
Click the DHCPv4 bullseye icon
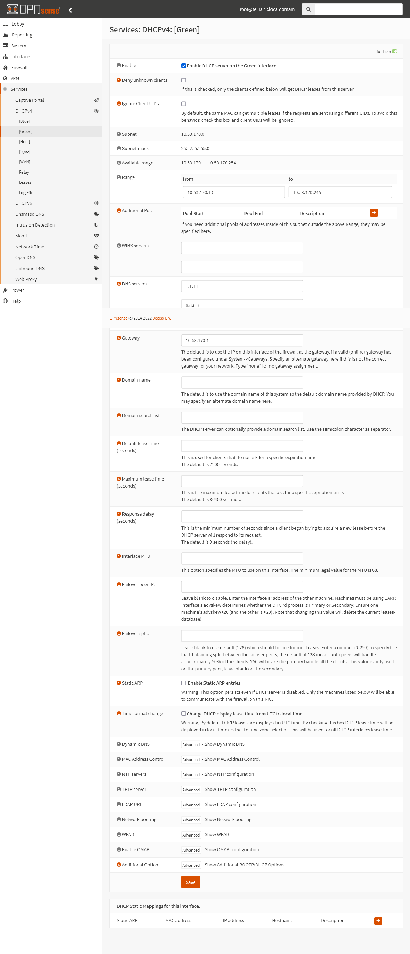point(96,111)
